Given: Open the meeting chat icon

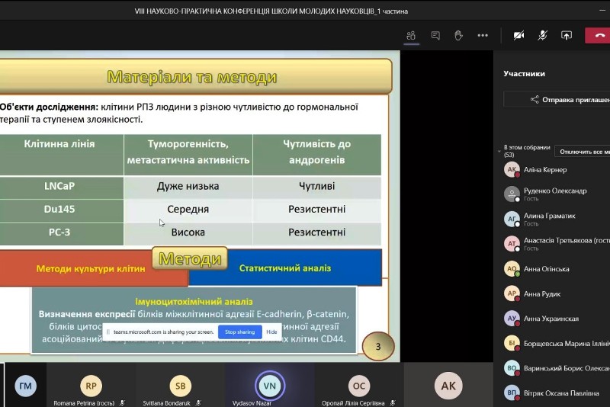Looking at the screenshot, I should (435, 36).
